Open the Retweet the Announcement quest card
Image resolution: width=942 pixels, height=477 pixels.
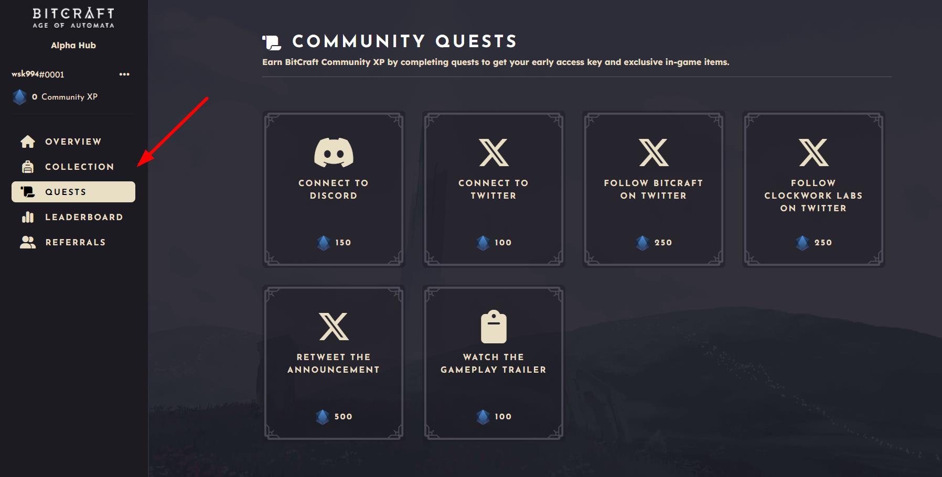[x=334, y=363]
